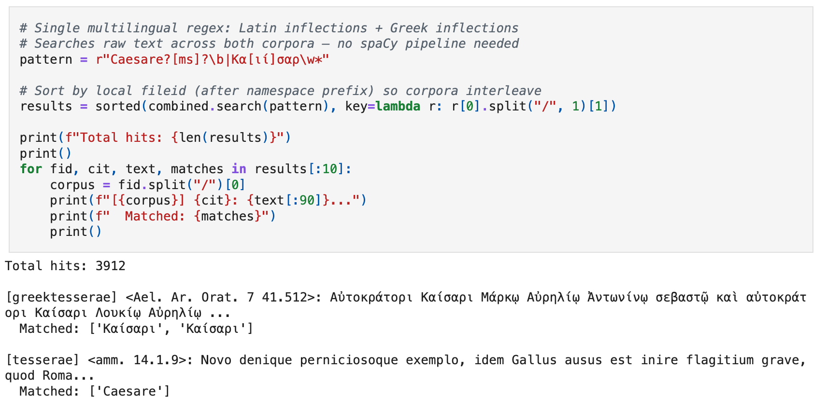Click the "Total hits: 3912" output line
826x412 pixels.
(x=65, y=266)
